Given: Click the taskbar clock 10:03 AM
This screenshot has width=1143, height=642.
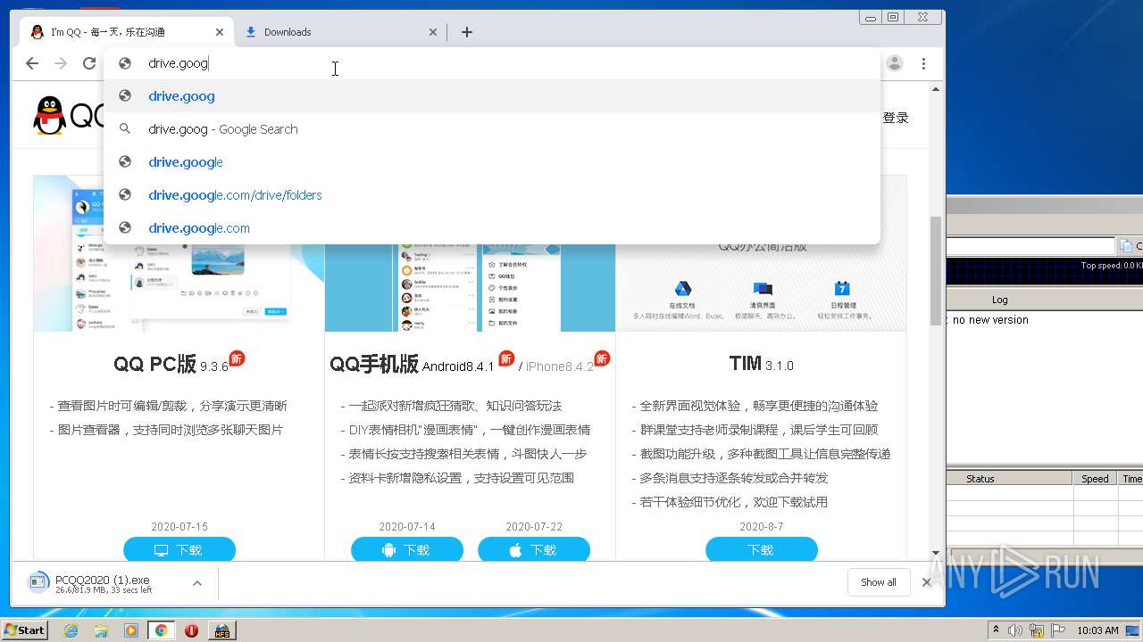Looking at the screenshot, I should (1098, 630).
